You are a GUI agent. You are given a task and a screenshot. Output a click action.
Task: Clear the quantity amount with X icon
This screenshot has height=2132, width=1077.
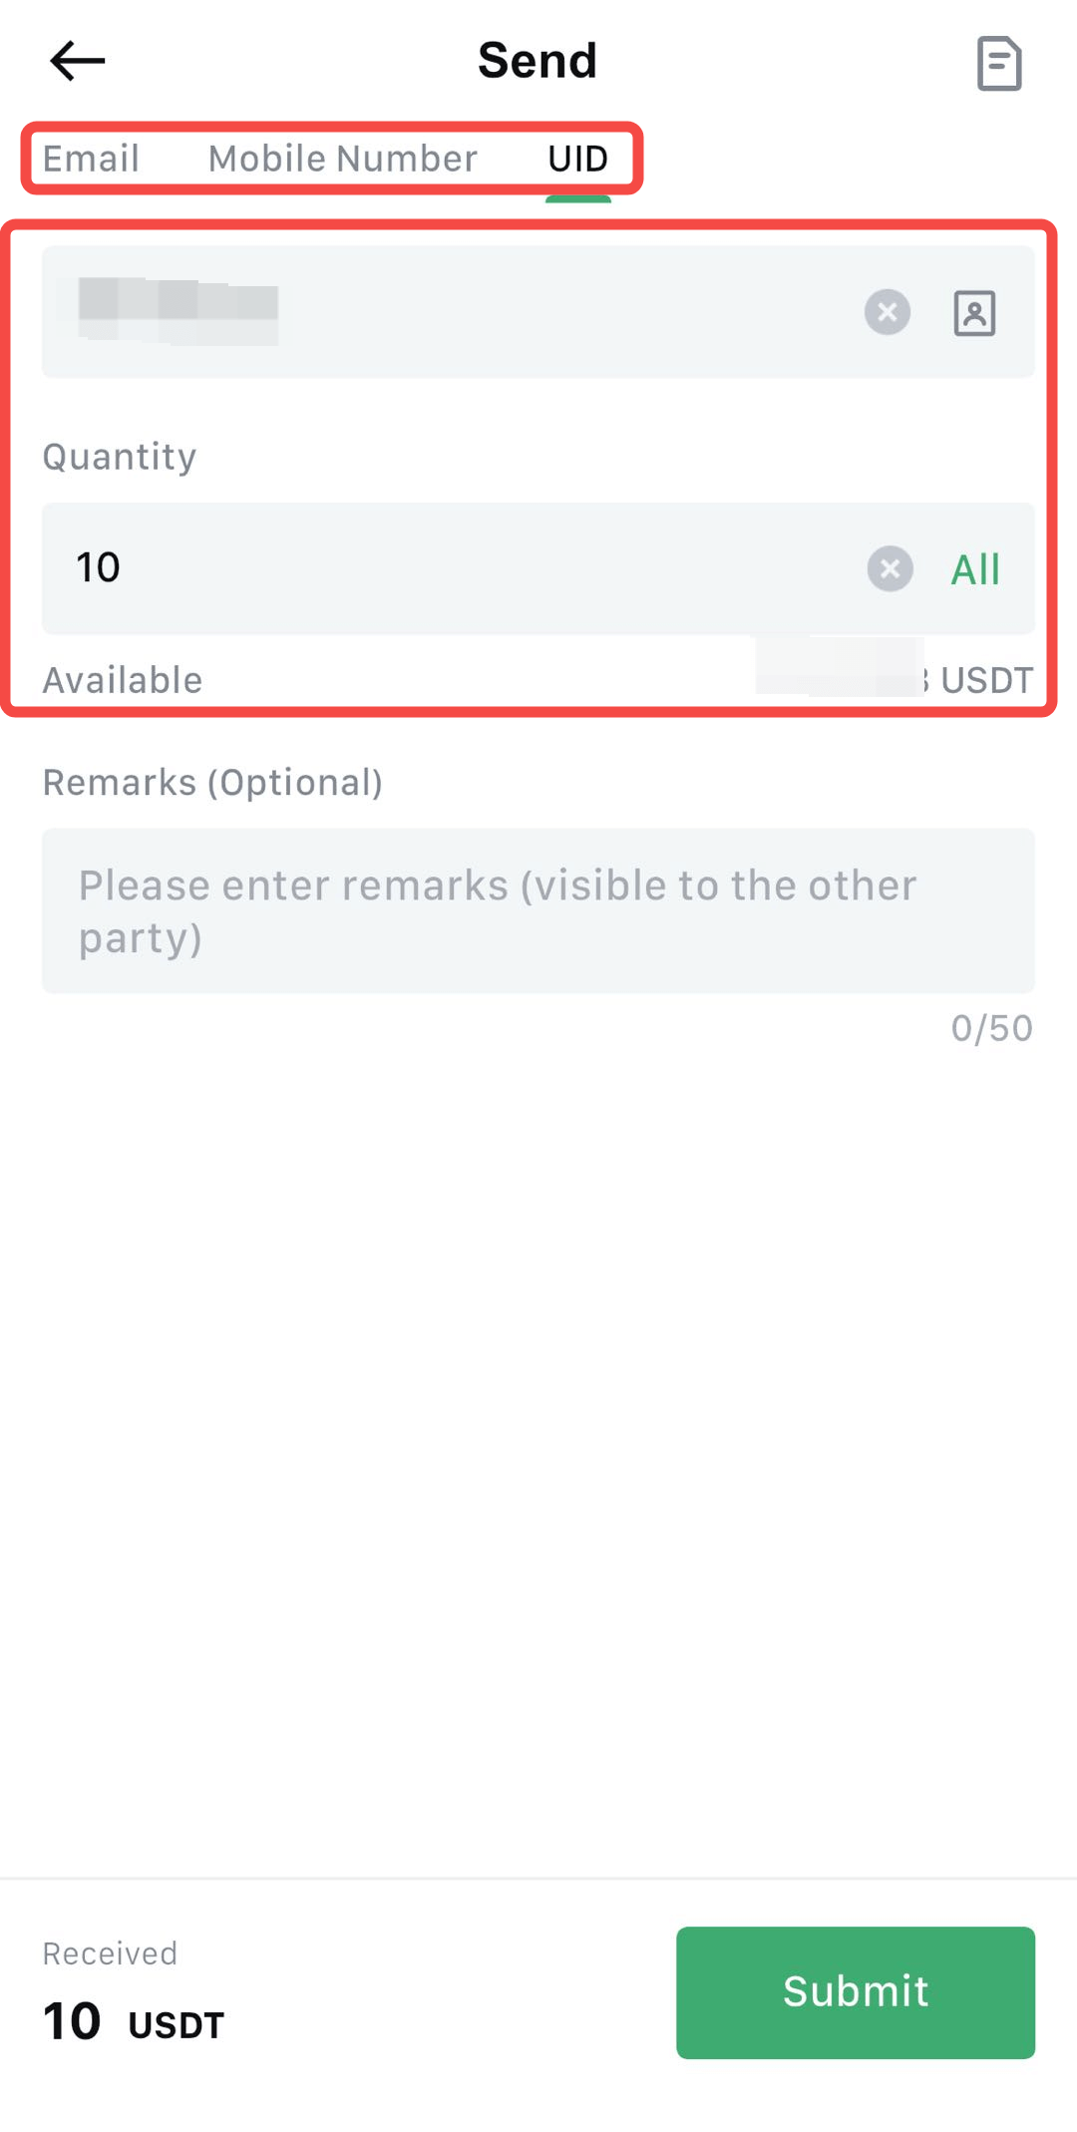[890, 569]
